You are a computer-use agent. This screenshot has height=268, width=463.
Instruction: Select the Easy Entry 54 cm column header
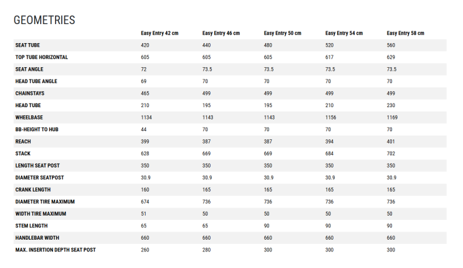[x=344, y=33]
